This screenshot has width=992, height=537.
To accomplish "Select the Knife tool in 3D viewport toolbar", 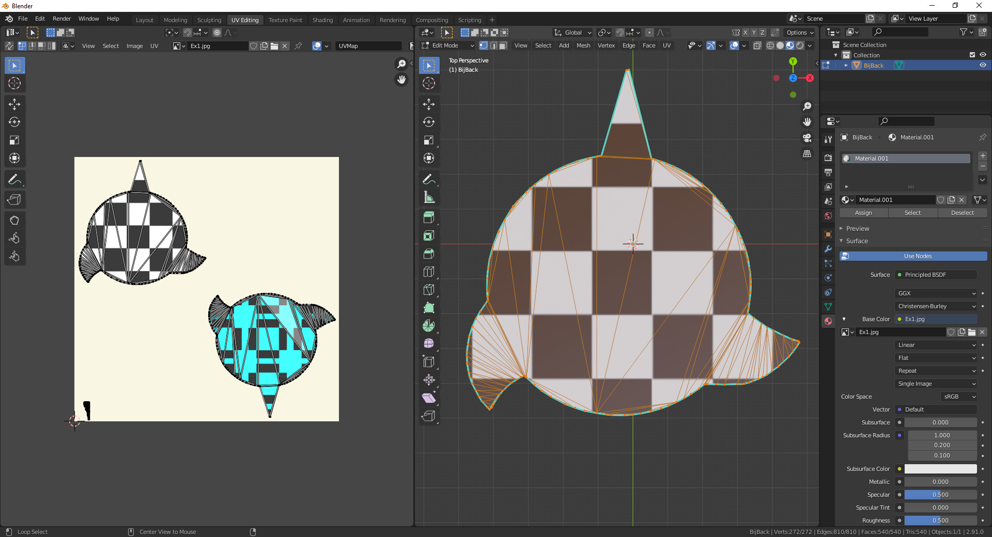I will 428,290.
